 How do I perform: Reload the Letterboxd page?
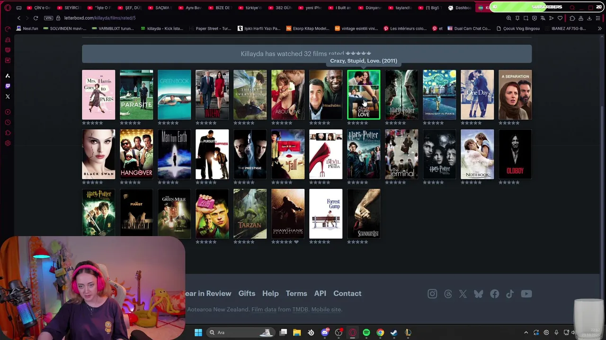pos(36,18)
